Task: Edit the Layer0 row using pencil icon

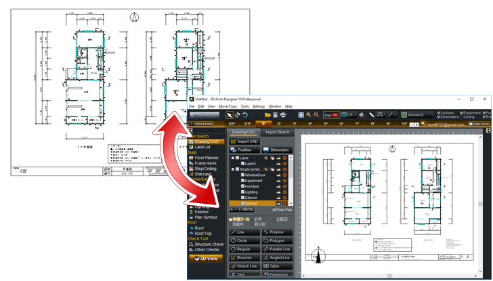Action: 278,164
